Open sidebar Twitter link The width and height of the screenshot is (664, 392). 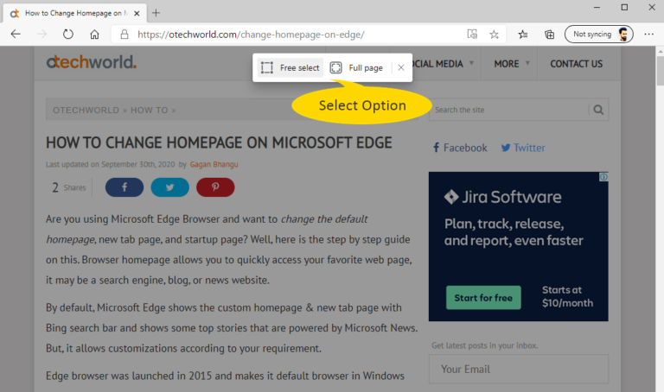(x=523, y=148)
